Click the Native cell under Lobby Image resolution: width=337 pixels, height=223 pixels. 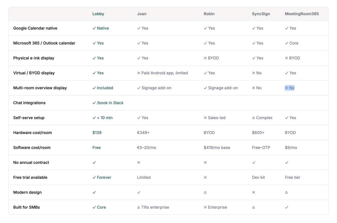(x=101, y=28)
